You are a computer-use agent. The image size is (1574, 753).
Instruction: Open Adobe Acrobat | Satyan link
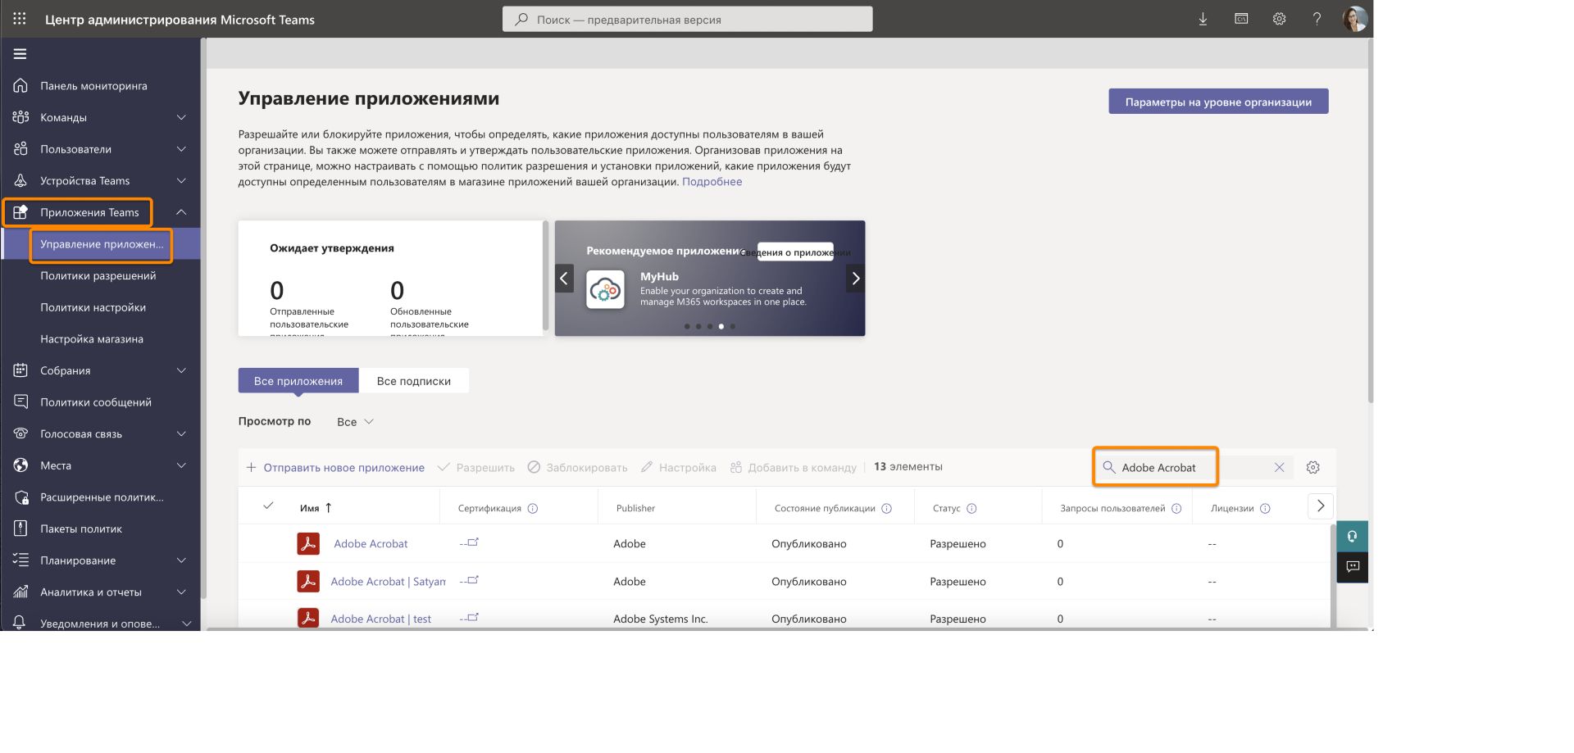tap(388, 581)
